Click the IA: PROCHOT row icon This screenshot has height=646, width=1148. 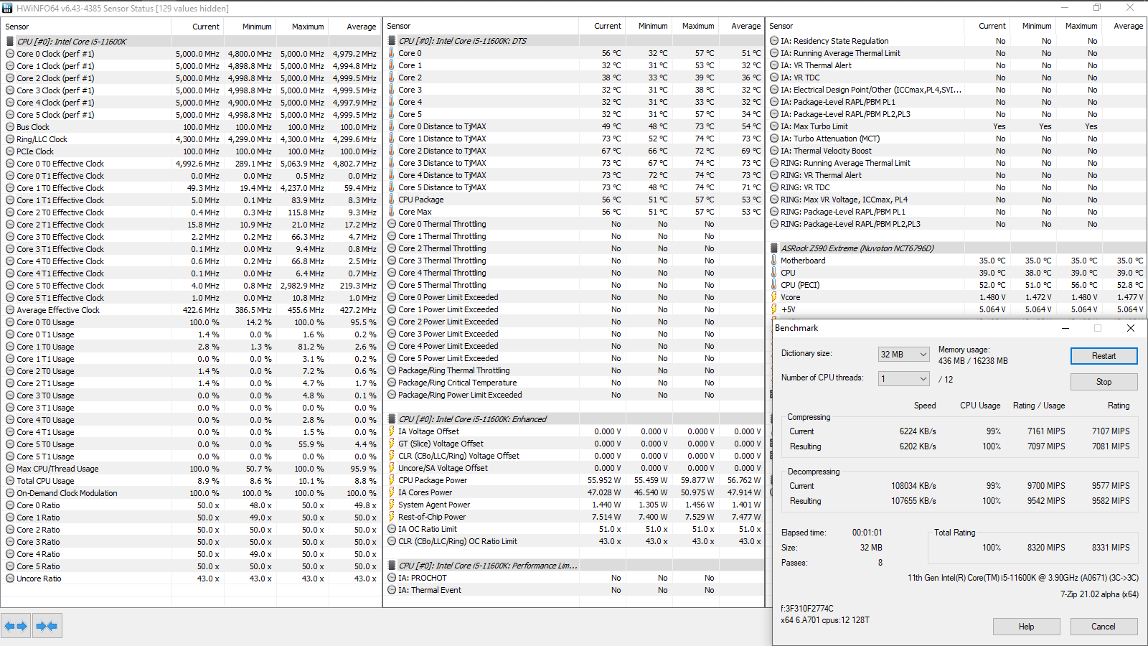tap(392, 578)
